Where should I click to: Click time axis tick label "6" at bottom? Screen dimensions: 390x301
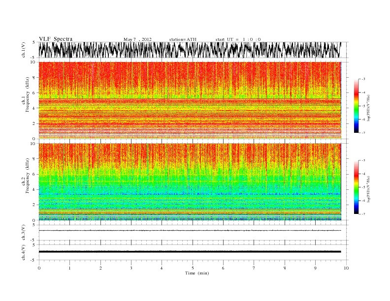(x=223, y=268)
